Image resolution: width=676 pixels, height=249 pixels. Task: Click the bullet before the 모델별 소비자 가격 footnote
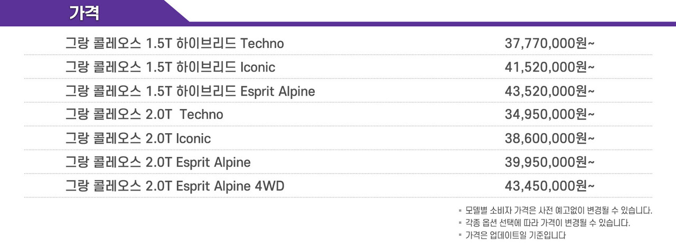[x=460, y=211]
